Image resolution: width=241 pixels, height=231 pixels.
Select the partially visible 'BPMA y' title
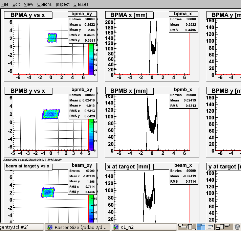coord(224,15)
